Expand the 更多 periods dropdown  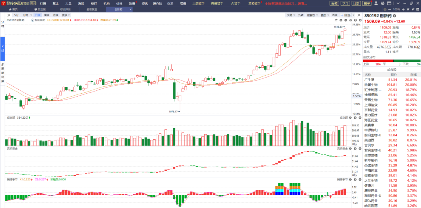pos(66,15)
